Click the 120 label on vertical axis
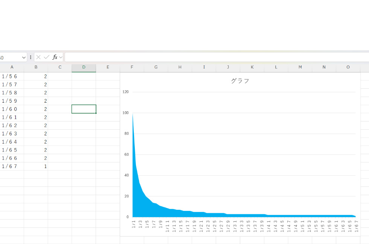The height and width of the screenshot is (244, 369). click(x=126, y=92)
